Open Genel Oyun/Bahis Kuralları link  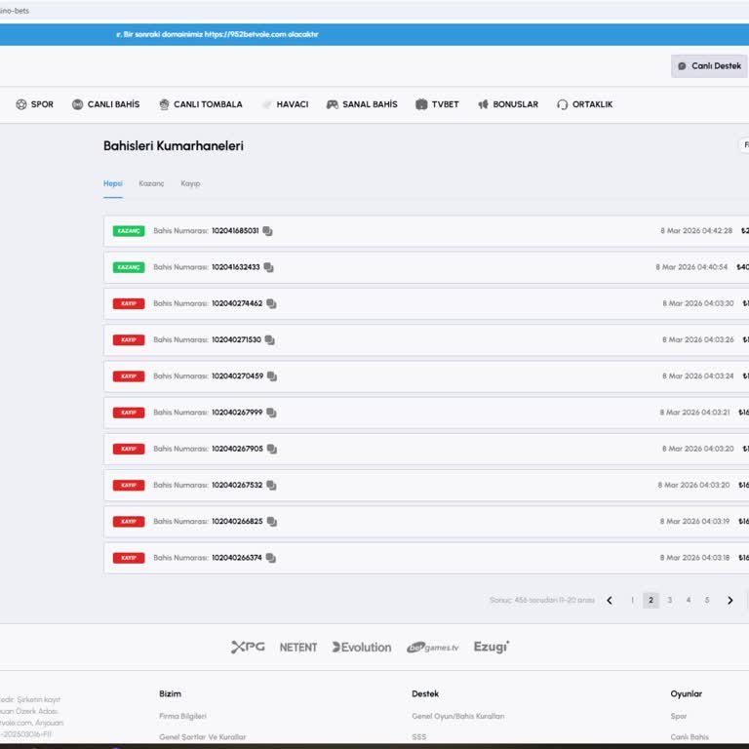tap(457, 716)
